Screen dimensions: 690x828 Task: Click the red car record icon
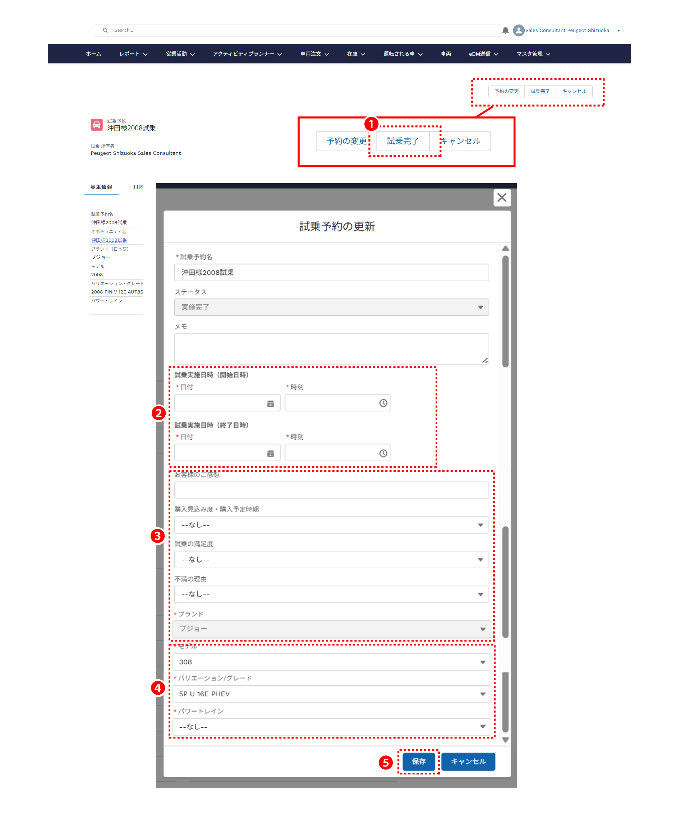(x=97, y=125)
